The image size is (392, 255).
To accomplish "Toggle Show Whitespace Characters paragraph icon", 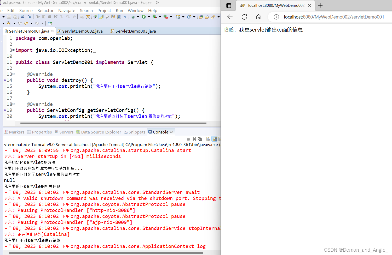I will tap(125, 17).
